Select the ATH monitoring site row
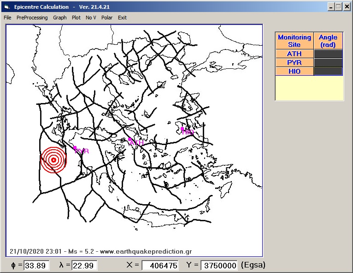This screenshot has width=353, height=273. pyautogui.click(x=294, y=54)
